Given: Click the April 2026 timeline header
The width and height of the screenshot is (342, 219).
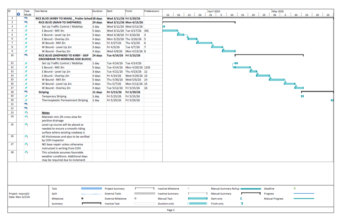Looking at the screenshot, I should click(x=214, y=11).
